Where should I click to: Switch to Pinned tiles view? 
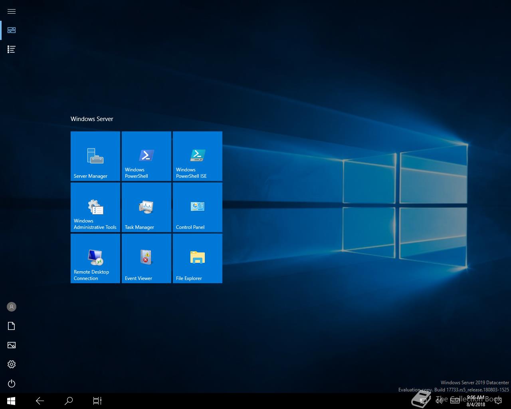pyautogui.click(x=12, y=30)
